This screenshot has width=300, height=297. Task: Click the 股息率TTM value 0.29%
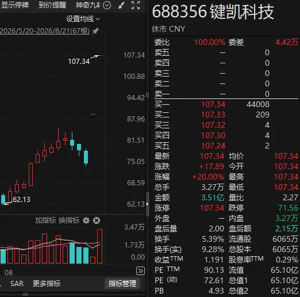tap(287, 260)
